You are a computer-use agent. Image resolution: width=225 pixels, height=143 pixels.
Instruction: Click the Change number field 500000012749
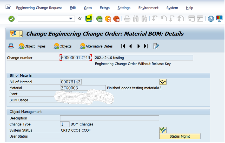[x=76, y=58]
